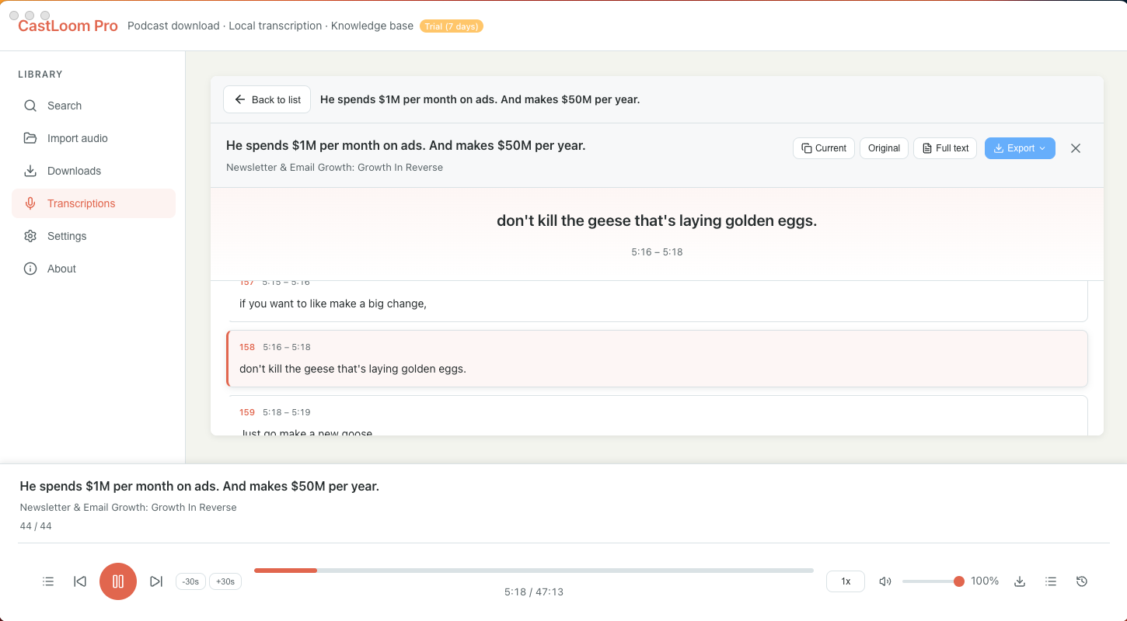Switch to Original transcript view
Screen dimensions: 1127x621
pos(884,148)
